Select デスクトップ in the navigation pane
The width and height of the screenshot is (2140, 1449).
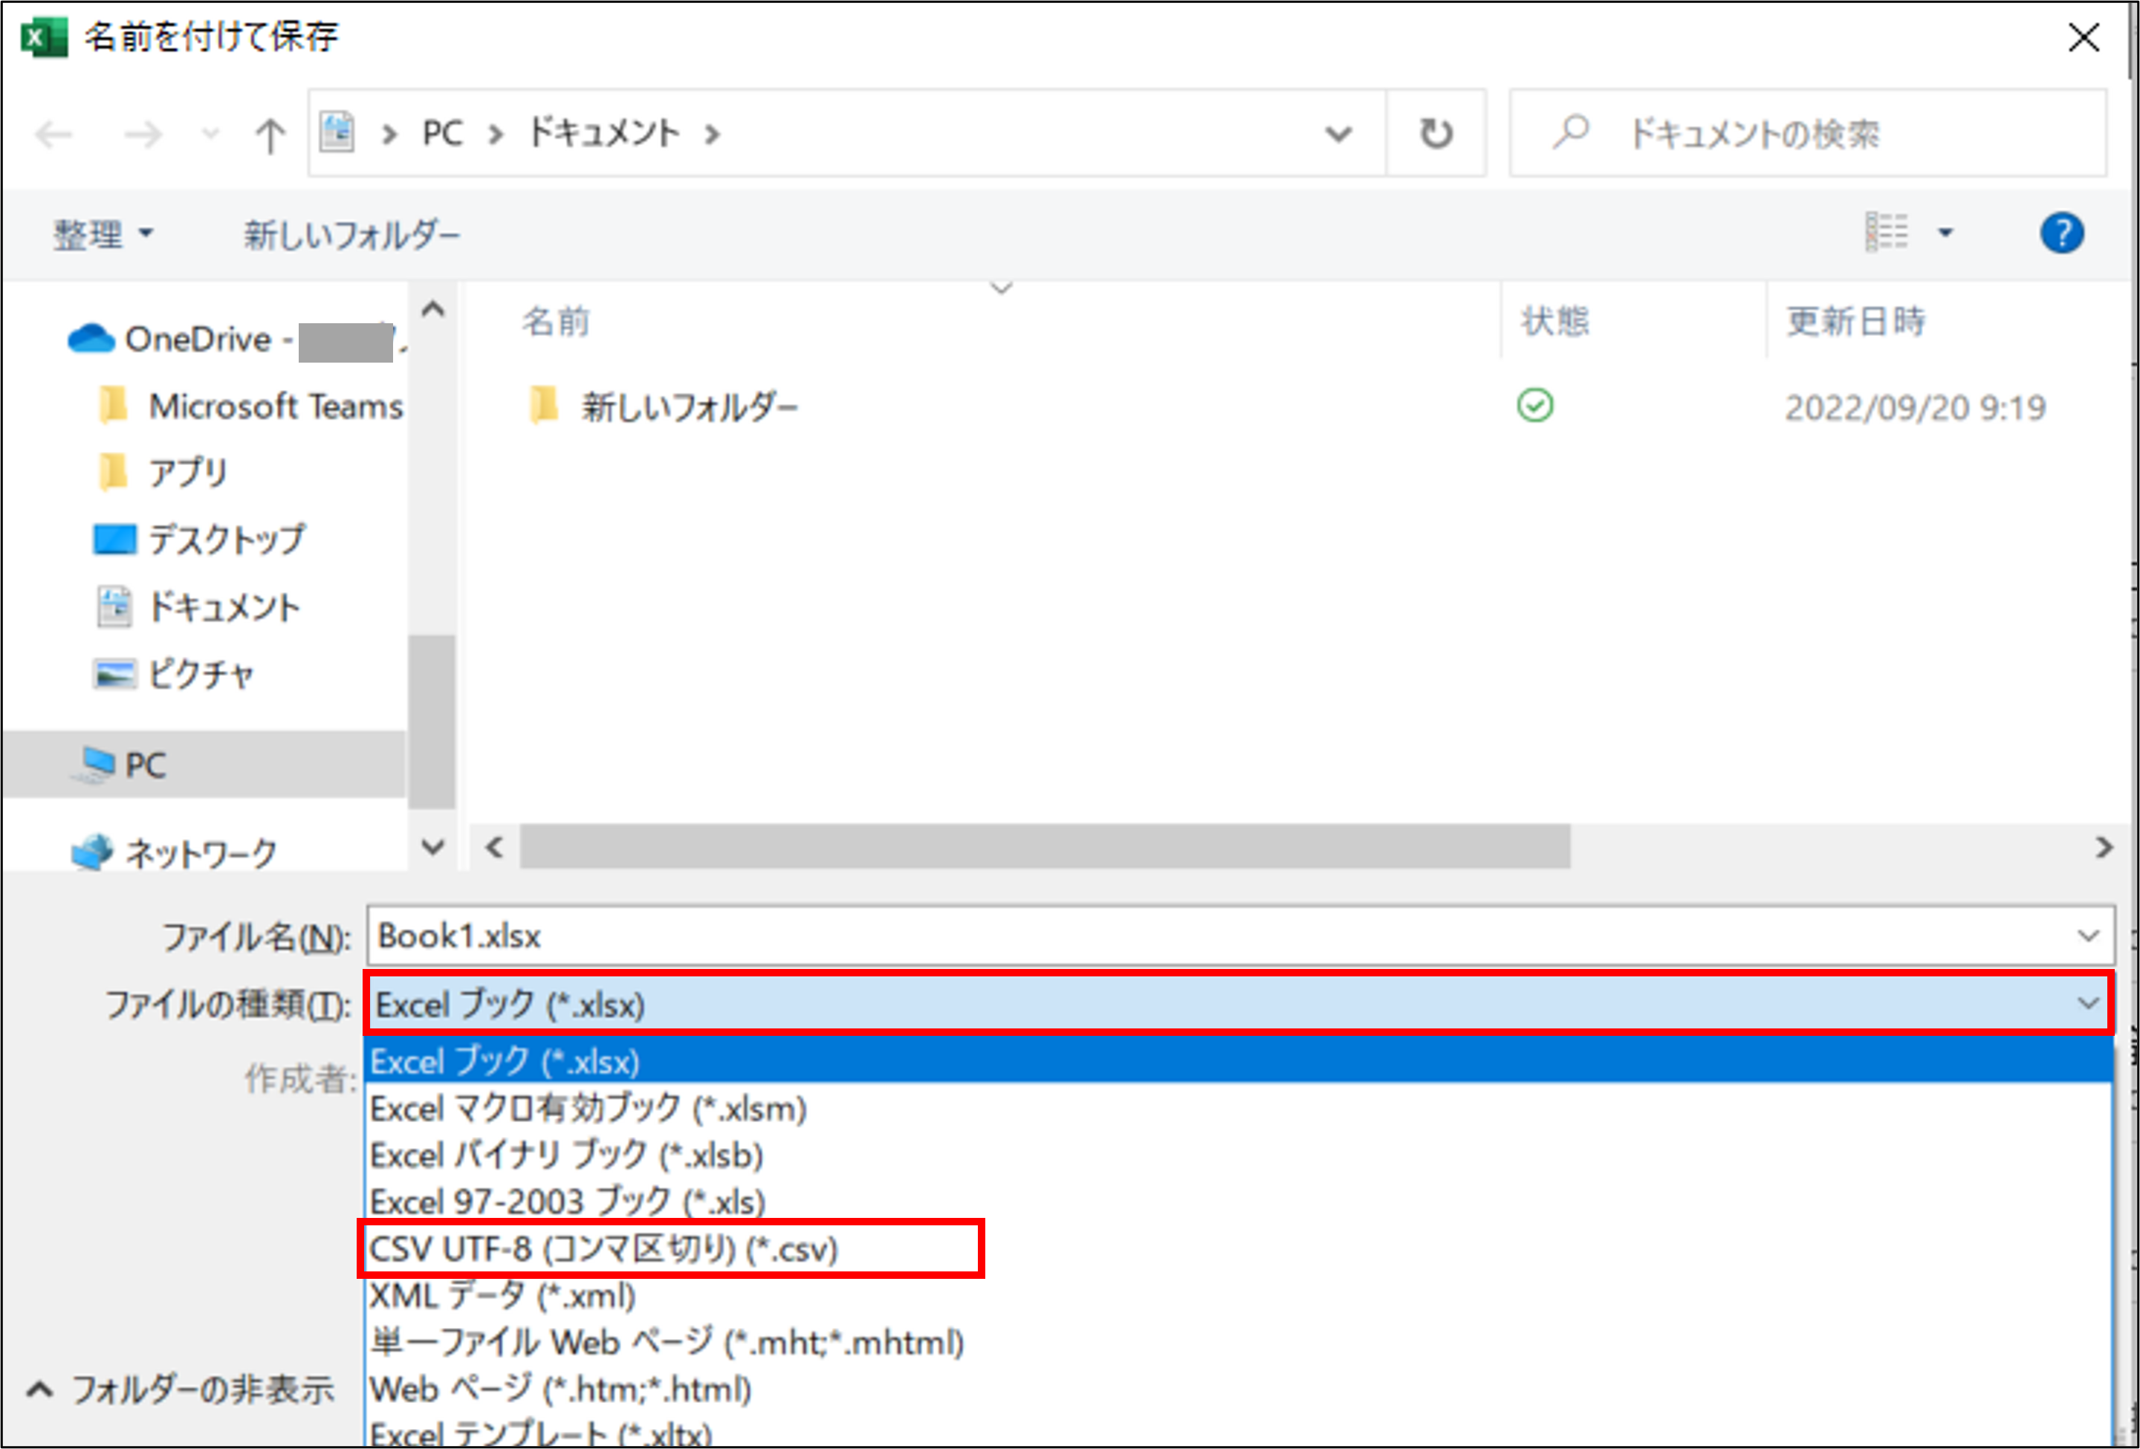(x=226, y=539)
